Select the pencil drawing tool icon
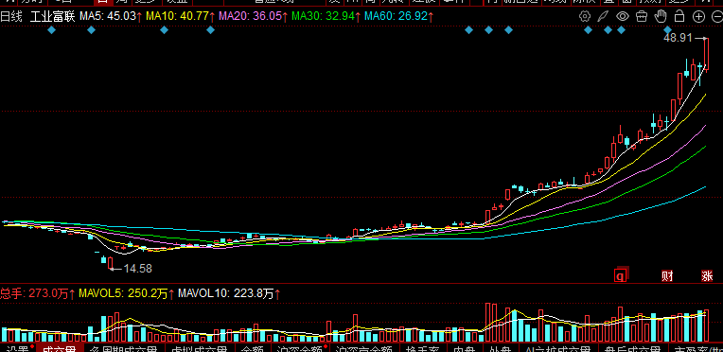This screenshot has width=723, height=352. coord(603,17)
